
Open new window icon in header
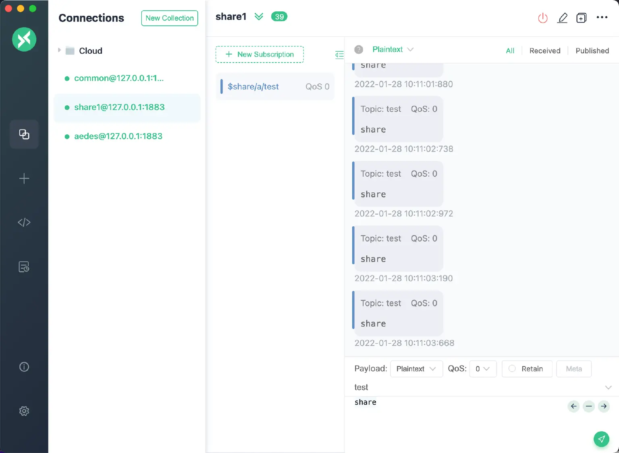tap(581, 18)
